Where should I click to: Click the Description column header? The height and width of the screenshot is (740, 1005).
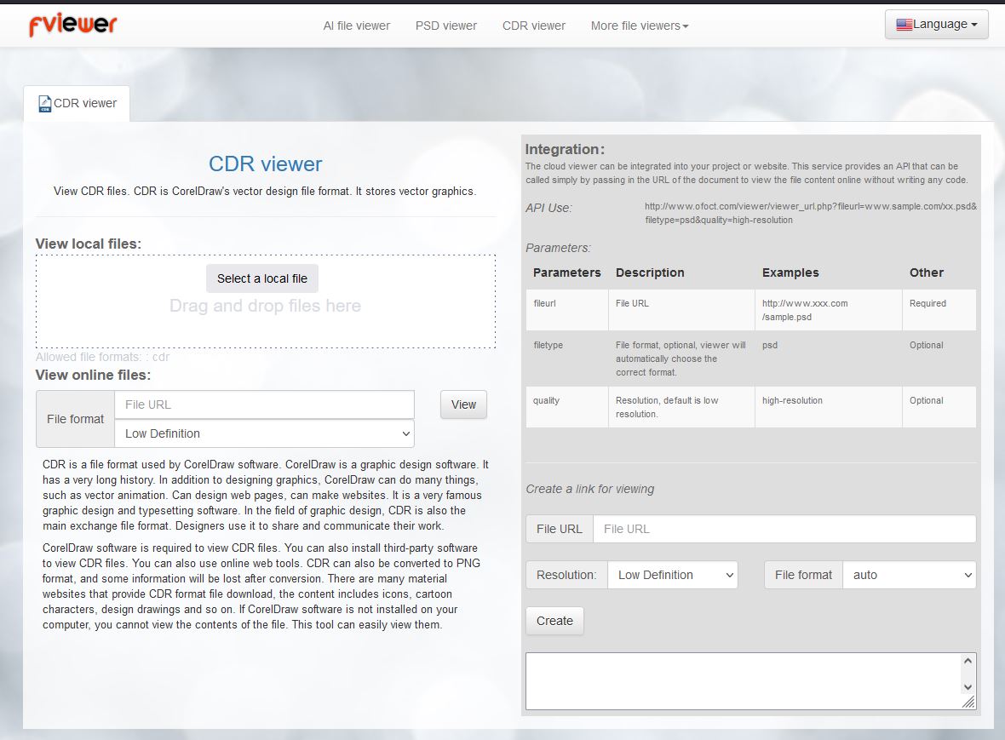pyautogui.click(x=650, y=272)
